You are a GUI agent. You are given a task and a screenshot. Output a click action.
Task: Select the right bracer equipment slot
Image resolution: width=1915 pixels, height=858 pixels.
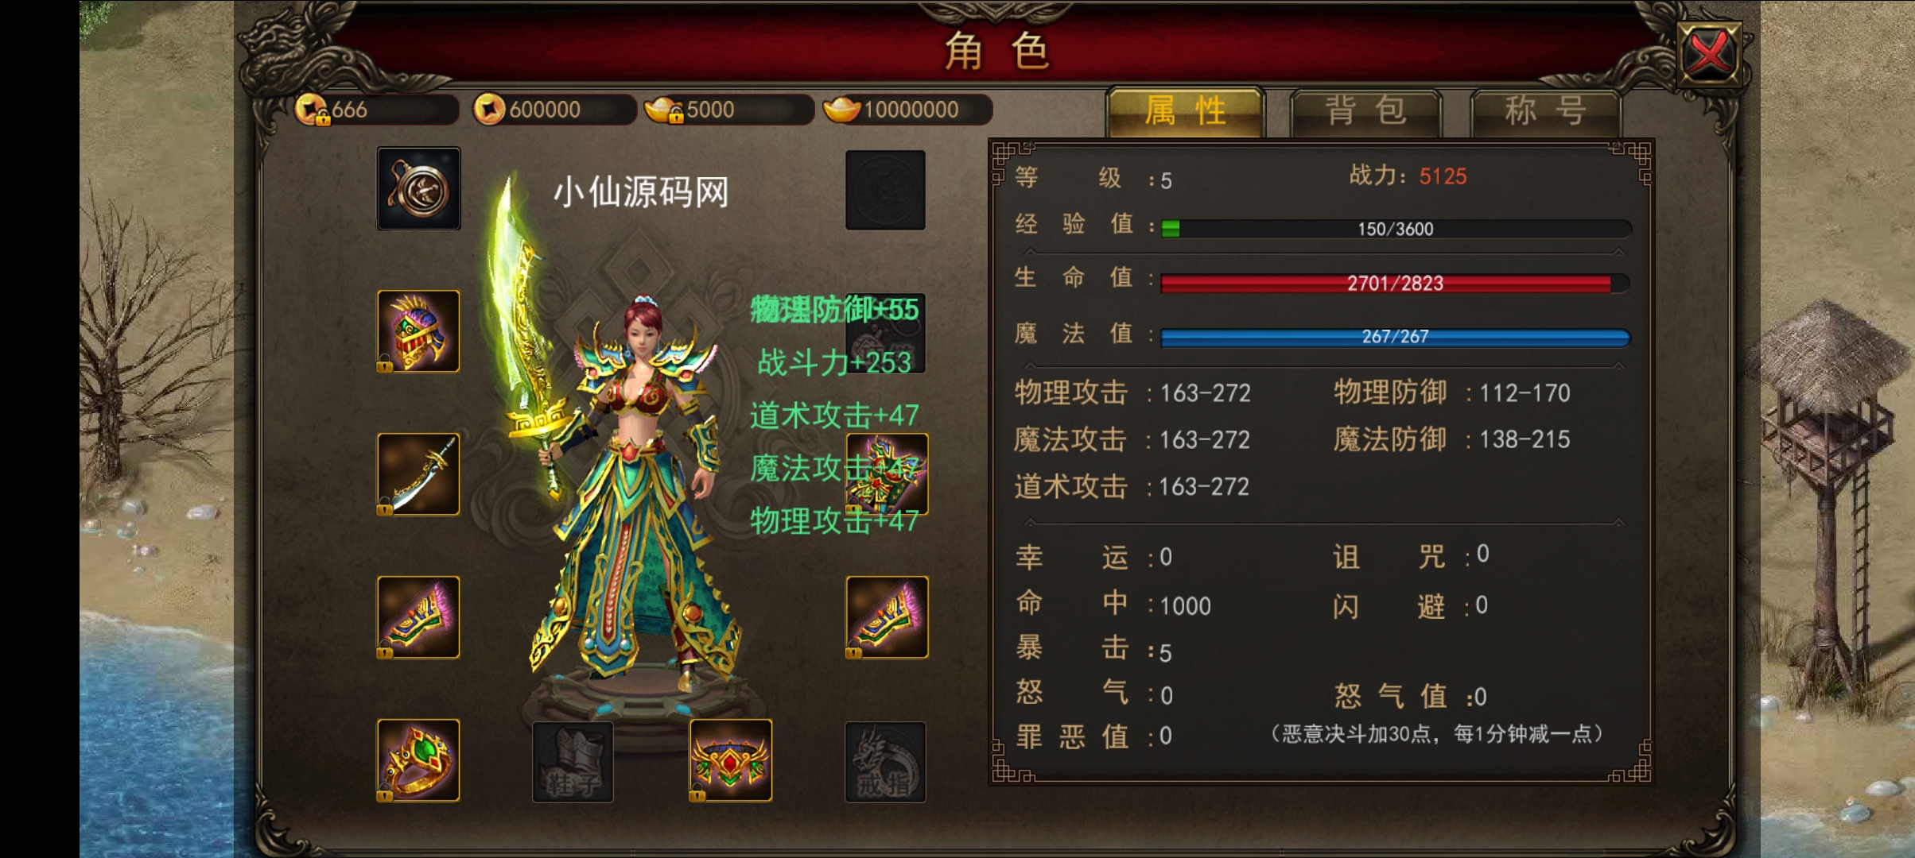(887, 617)
